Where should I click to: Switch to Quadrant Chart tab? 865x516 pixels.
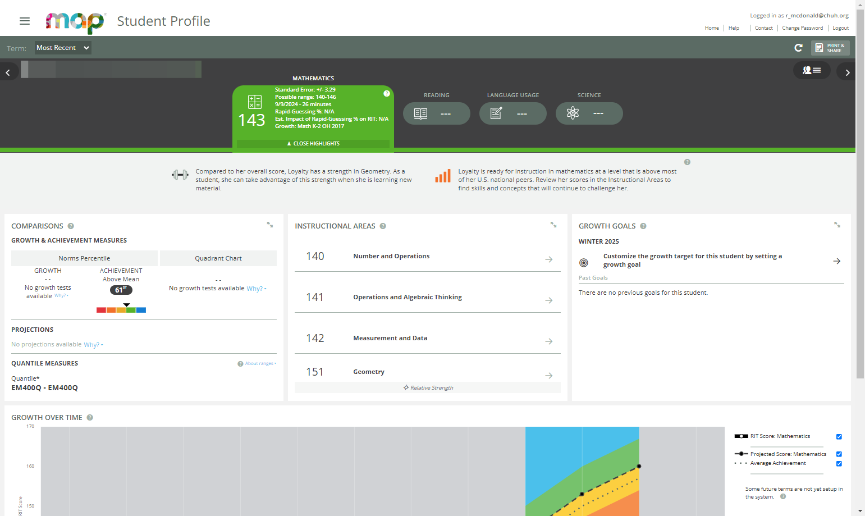click(218, 258)
